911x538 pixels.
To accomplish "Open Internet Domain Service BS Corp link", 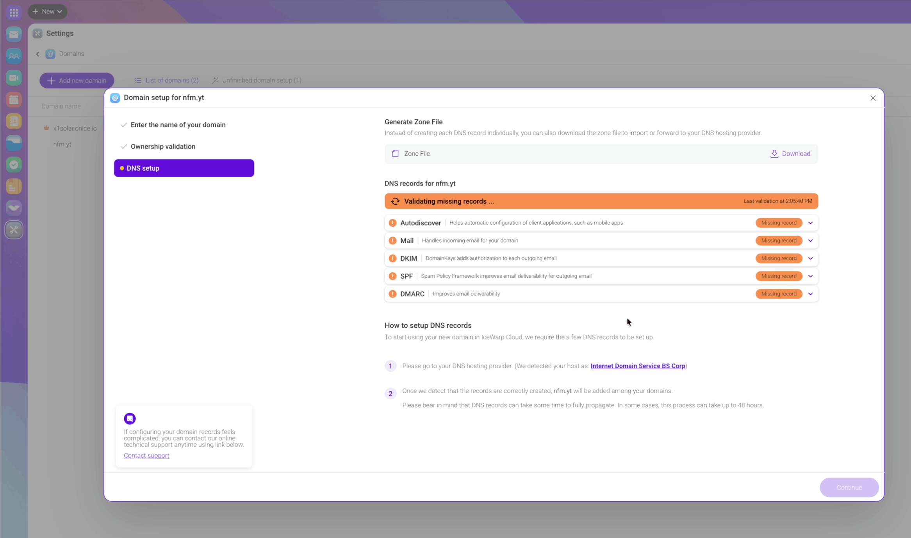I will (638, 366).
